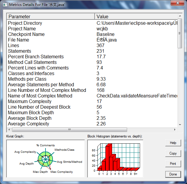Select Methods per Class row

pyautogui.click(x=92, y=79)
